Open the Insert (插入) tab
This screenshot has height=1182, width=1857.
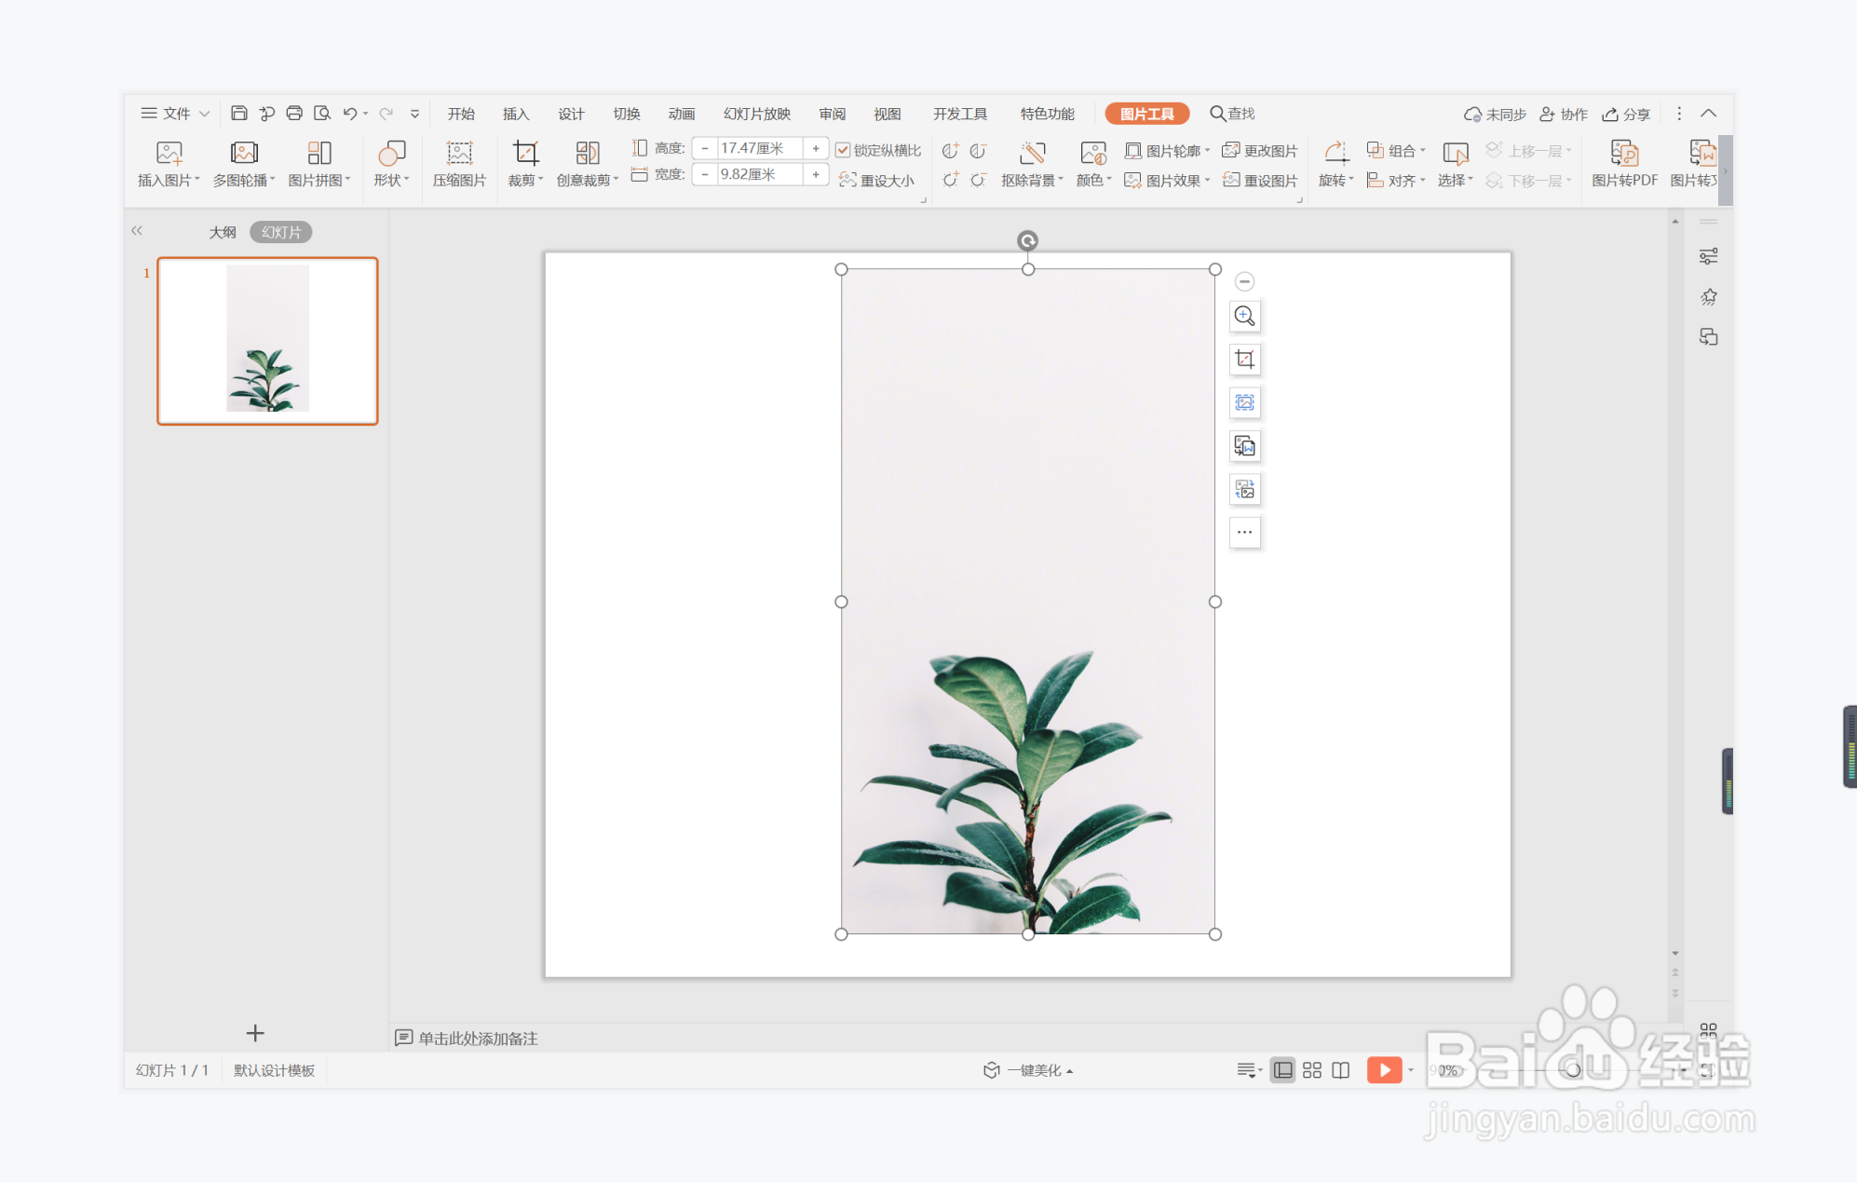click(516, 114)
